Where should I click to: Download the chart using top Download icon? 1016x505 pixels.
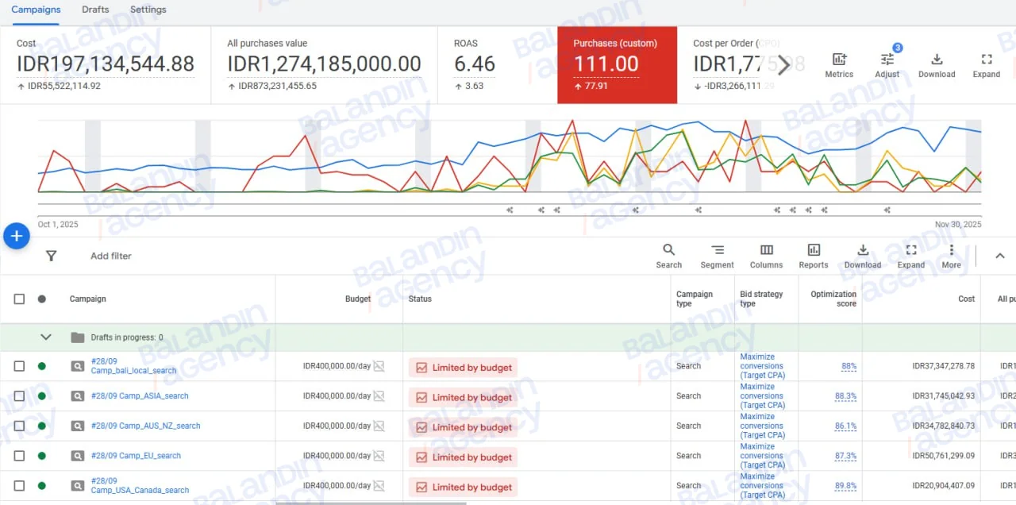pos(937,65)
